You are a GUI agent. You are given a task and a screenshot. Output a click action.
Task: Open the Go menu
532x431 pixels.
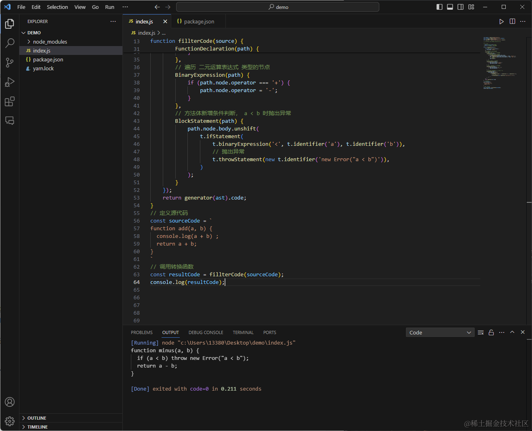click(95, 7)
